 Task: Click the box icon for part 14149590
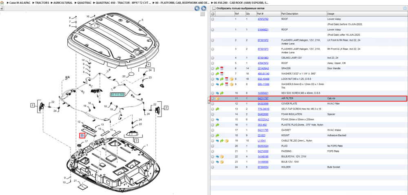222,162
